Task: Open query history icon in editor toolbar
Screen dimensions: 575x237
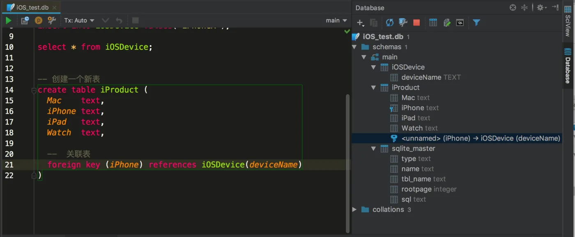Action: pyautogui.click(x=25, y=20)
